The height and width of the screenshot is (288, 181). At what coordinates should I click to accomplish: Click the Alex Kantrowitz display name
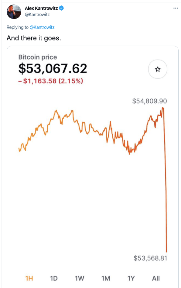pyautogui.click(x=41, y=8)
